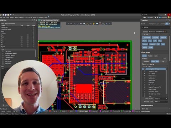171x128 pixels.
Task: Switch to the Parameters tab in Properties
Action: coord(152,32)
